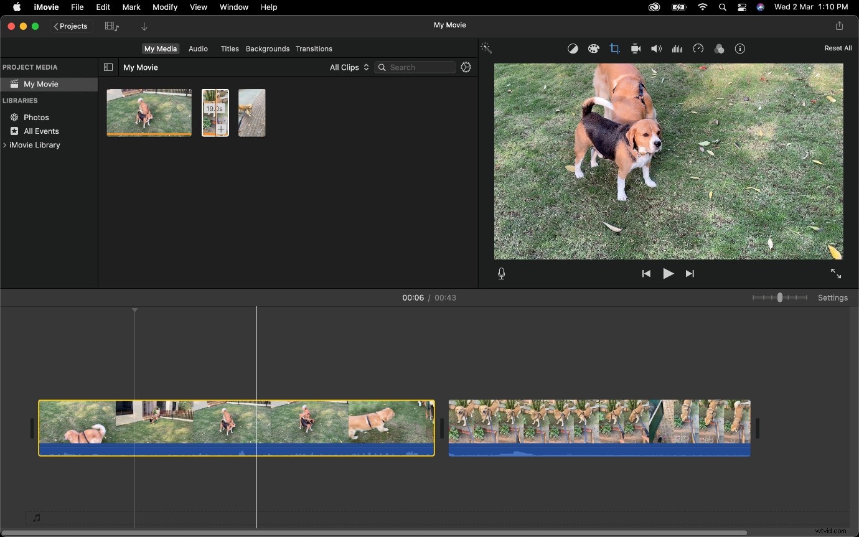Toggle the voiceover recording microphone
Viewport: 859px width, 537px height.
(x=501, y=273)
